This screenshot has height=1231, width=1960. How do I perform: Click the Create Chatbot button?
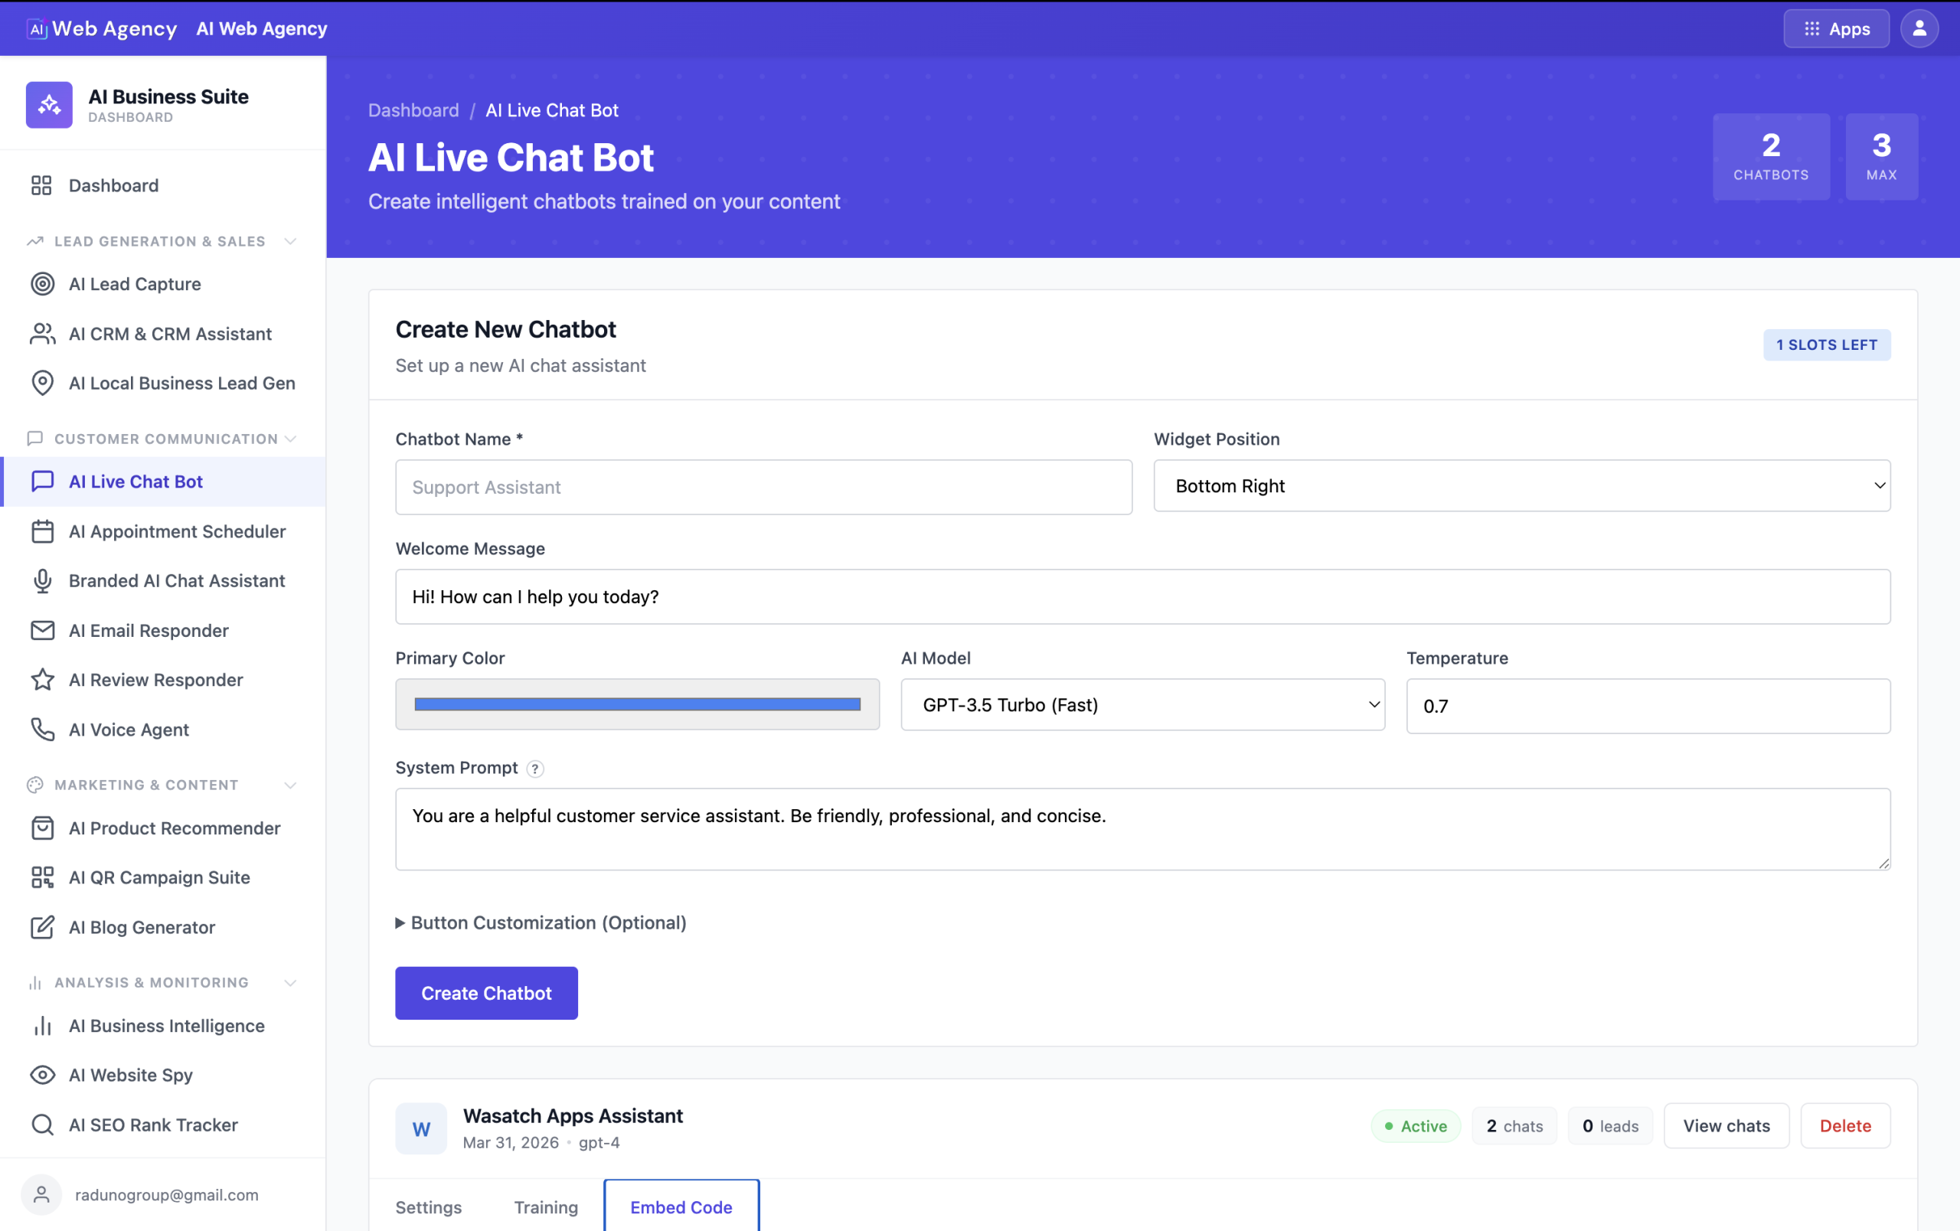click(486, 994)
